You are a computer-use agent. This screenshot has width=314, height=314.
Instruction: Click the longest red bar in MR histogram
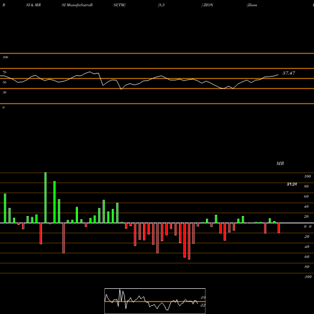coord(189,241)
